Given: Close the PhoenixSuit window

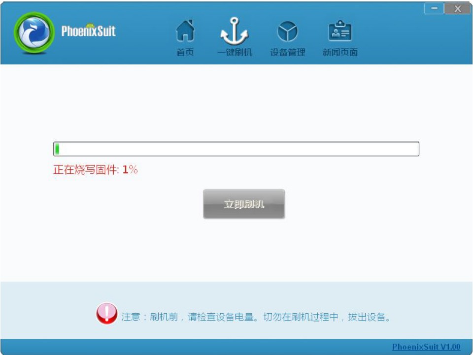Looking at the screenshot, I should pyautogui.click(x=457, y=8).
